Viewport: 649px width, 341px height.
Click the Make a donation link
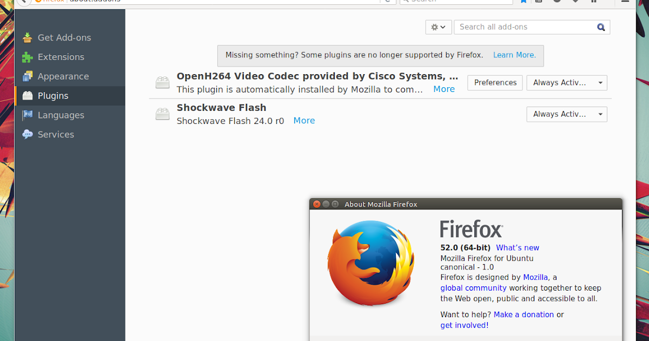(x=524, y=314)
